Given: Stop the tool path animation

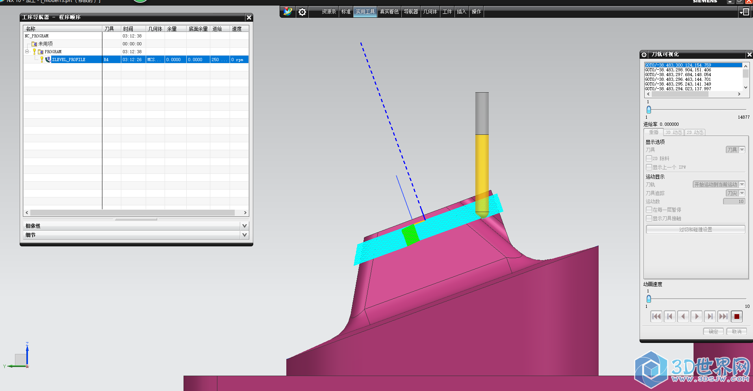Looking at the screenshot, I should click(736, 316).
